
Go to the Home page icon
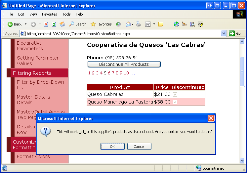(x=62, y=24)
